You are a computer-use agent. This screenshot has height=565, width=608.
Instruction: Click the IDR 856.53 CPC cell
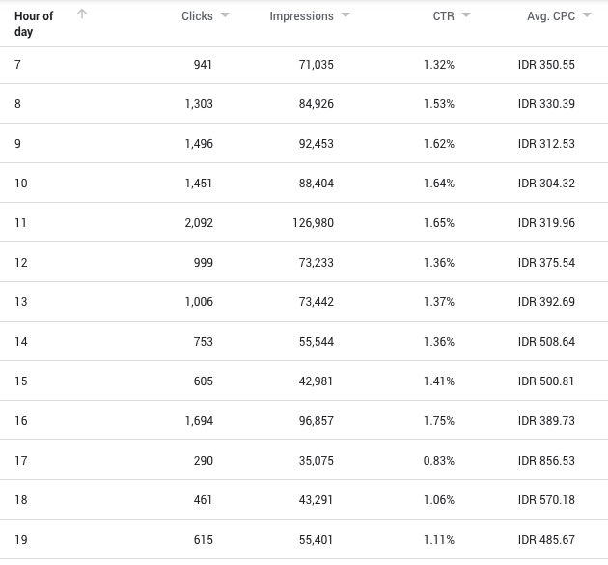[546, 461]
